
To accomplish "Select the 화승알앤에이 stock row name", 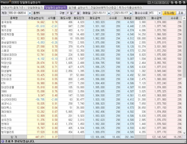I will [9, 42].
